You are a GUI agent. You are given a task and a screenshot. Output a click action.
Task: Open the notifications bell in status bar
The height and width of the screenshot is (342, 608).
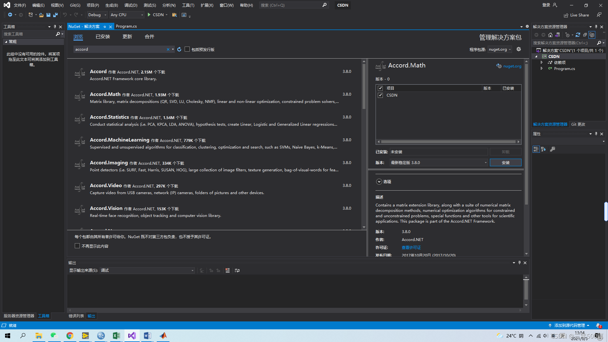click(598, 326)
